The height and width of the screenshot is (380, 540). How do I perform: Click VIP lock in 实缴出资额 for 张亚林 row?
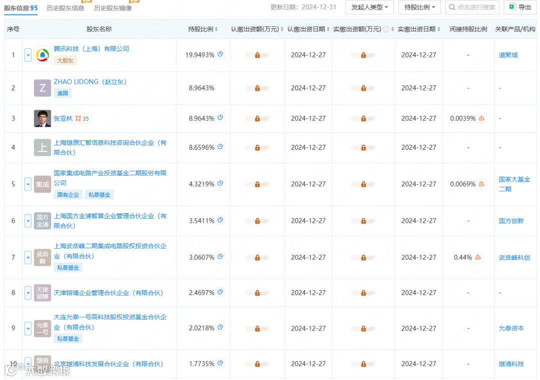click(363, 118)
